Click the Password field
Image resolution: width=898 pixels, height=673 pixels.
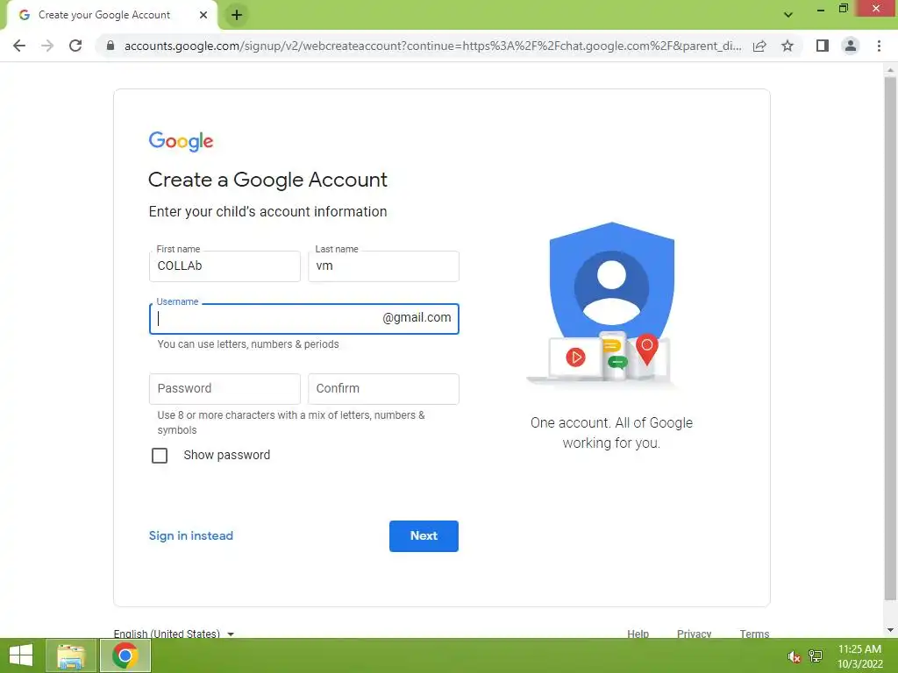coord(224,388)
